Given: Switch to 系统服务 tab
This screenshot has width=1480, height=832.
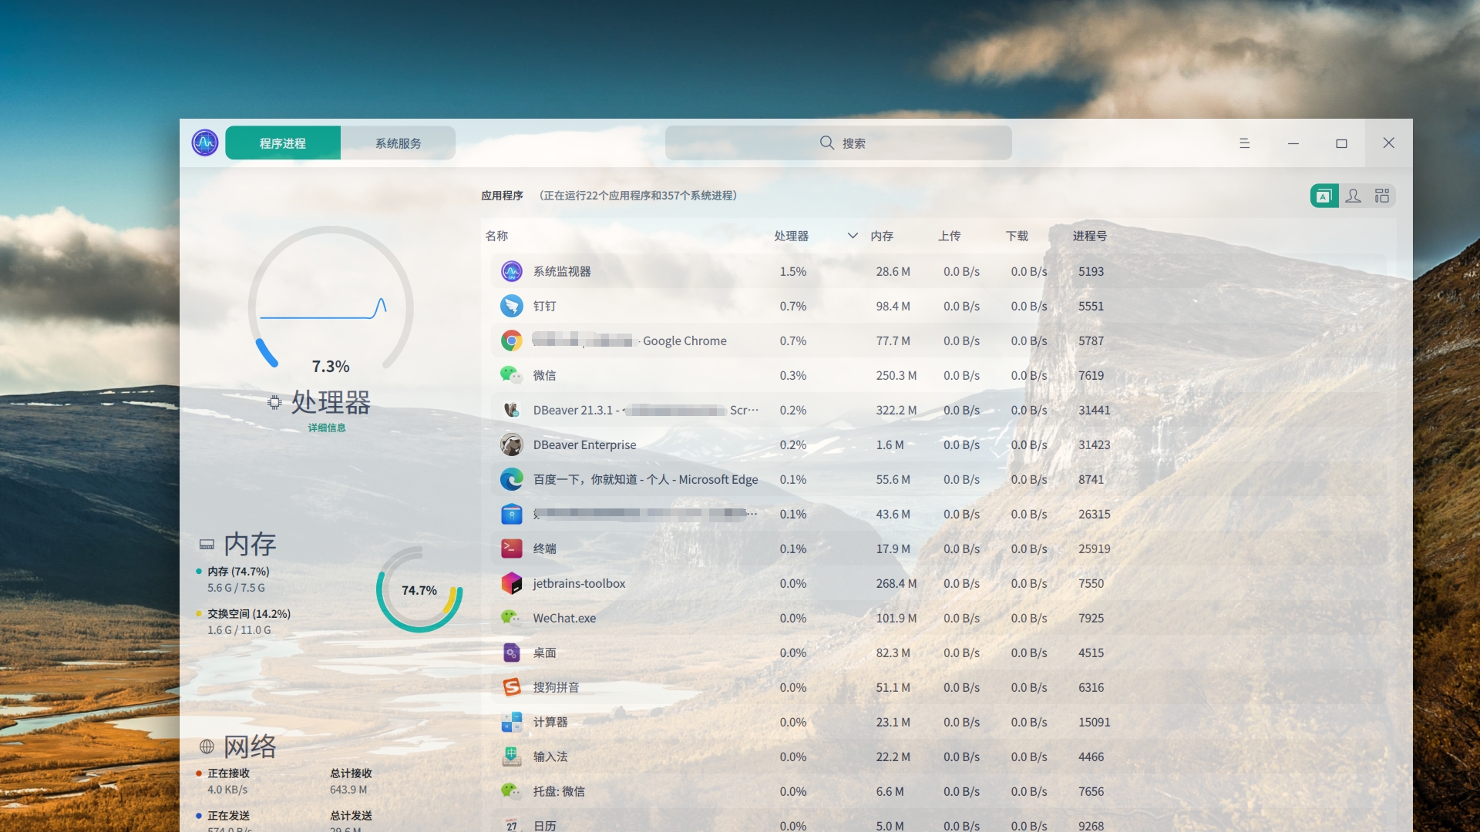Looking at the screenshot, I should tap(398, 143).
